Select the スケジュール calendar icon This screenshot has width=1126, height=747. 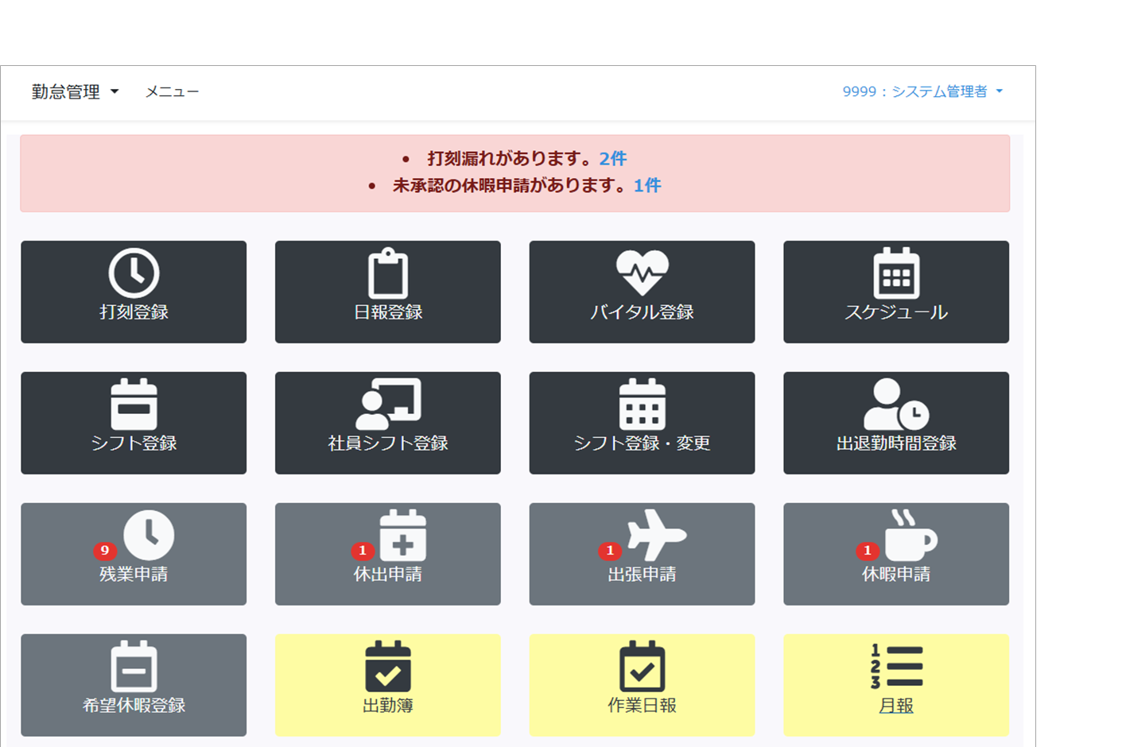[x=896, y=274]
